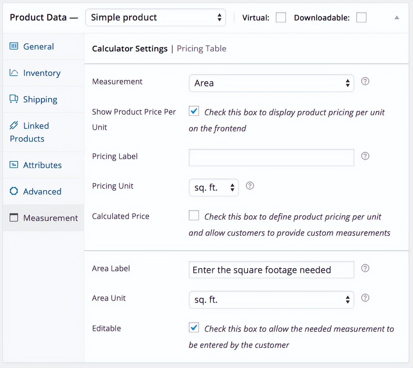The height and width of the screenshot is (368, 413).
Task: Click into the empty Pricing Label field
Action: (271, 158)
